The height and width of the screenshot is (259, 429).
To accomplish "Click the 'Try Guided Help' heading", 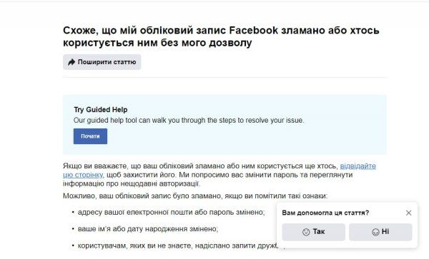I will (x=101, y=109).
